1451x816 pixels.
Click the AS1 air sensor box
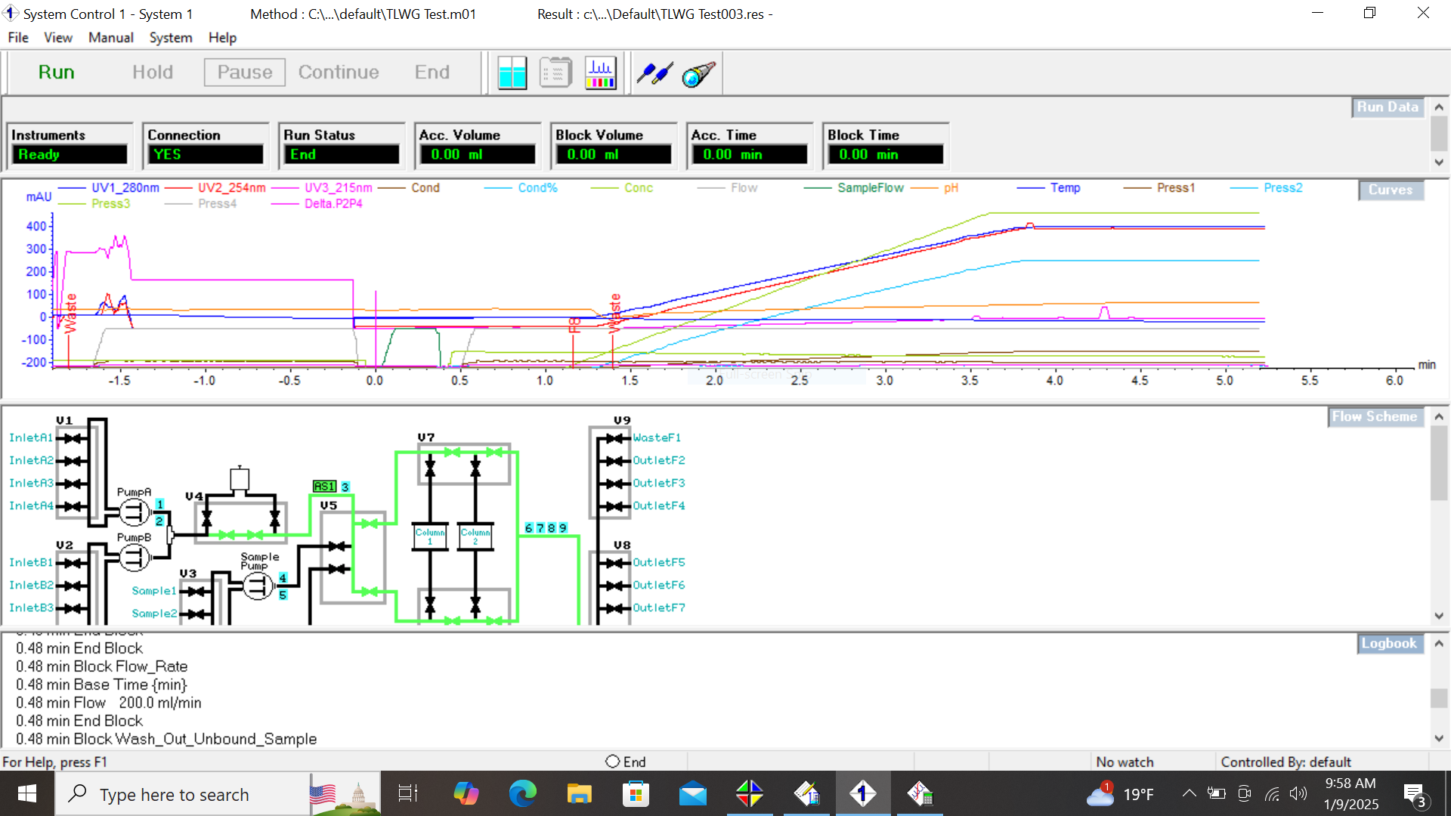[324, 487]
